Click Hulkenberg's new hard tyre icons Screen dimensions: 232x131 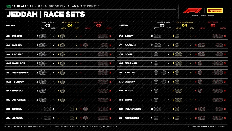pos(157,109)
